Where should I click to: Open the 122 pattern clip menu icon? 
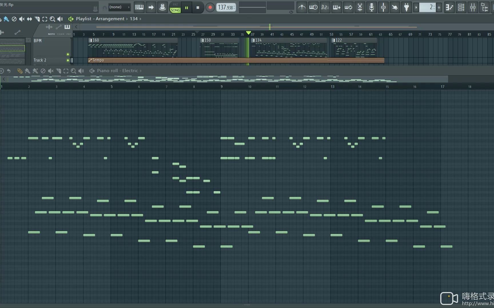click(x=333, y=40)
